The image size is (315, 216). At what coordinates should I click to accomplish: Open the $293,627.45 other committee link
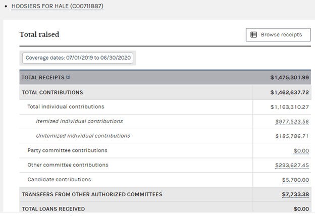tap(292, 166)
